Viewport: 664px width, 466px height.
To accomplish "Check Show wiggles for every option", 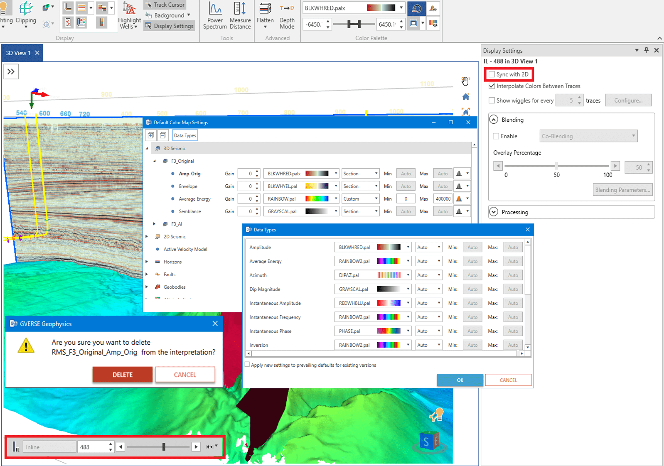I will click(x=492, y=101).
